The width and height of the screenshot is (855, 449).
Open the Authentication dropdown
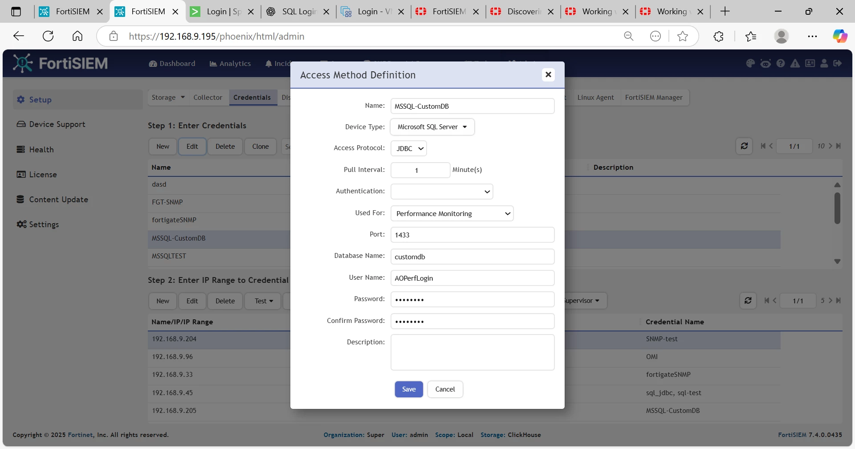[442, 192]
